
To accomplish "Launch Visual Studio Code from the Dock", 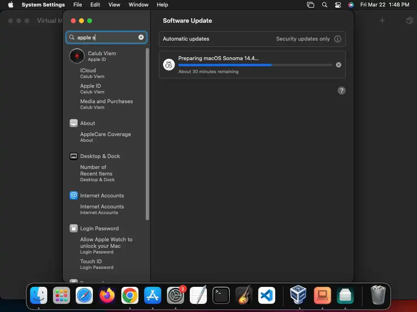I will point(267,295).
